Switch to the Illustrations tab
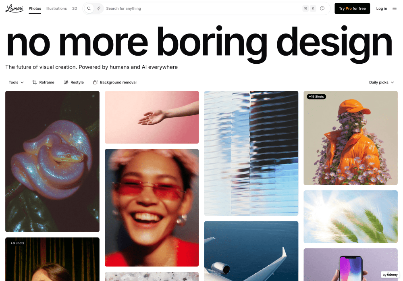Viewport: 403px width, 281px height. [56, 8]
